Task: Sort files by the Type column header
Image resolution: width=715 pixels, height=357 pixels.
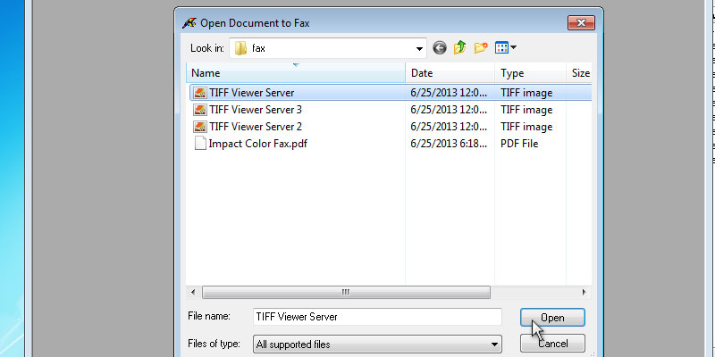Action: pos(529,73)
